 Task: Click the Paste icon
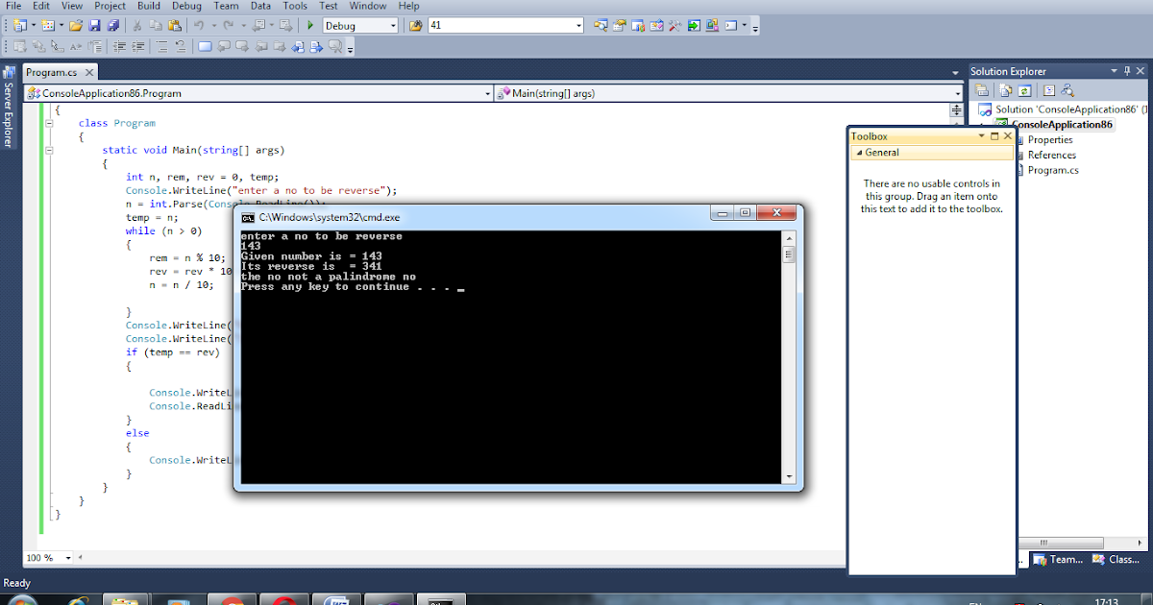click(175, 27)
